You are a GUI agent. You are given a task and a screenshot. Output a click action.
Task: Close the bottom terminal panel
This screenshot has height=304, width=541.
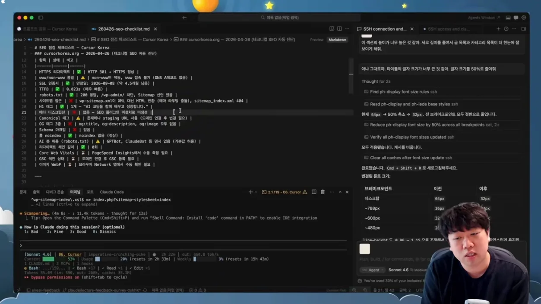(x=347, y=192)
